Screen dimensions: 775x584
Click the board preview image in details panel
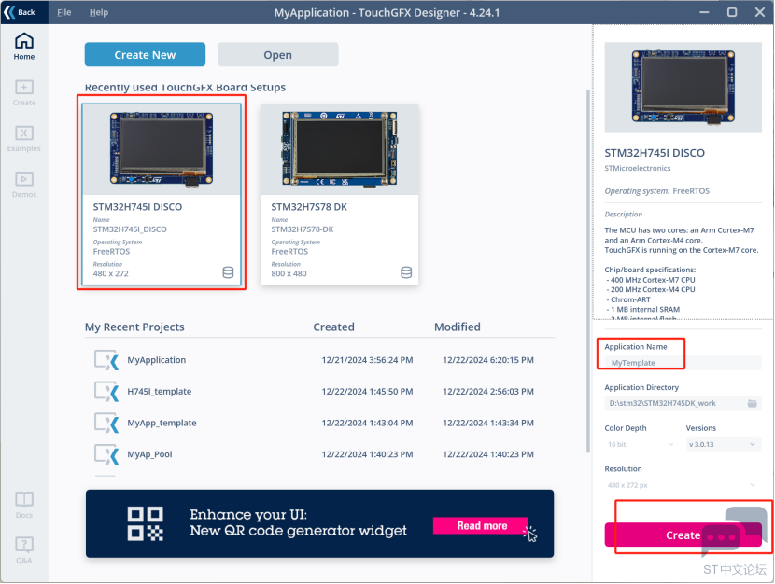point(683,88)
